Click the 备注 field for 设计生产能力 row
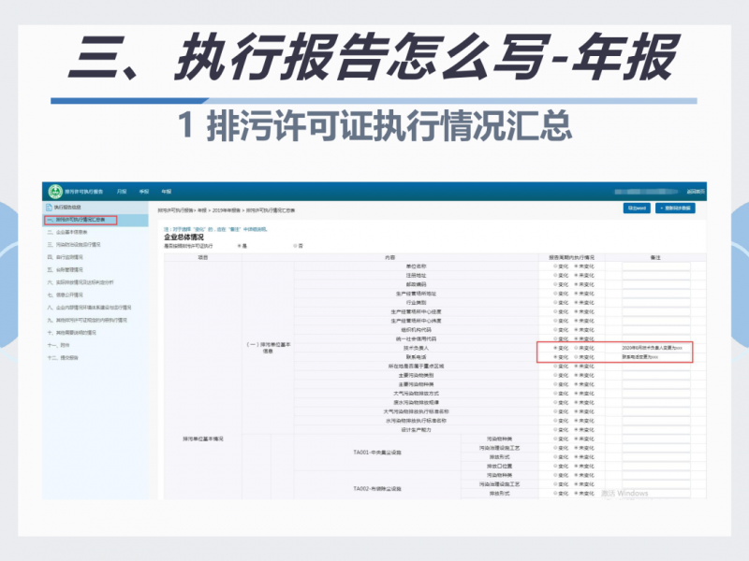Viewport: 749px width, 561px height. [656, 430]
